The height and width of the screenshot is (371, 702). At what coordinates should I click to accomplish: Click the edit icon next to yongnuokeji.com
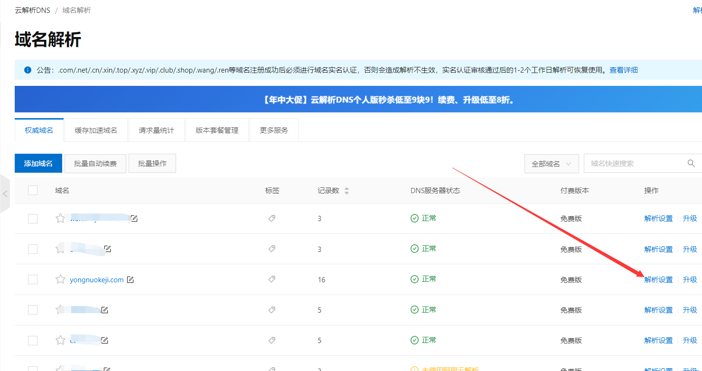coord(130,279)
